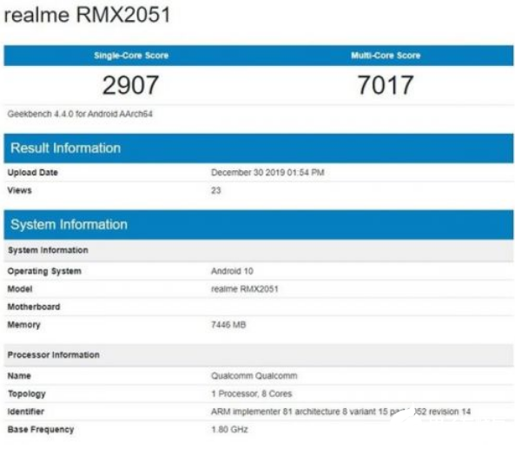Select the Qualcomm Qualcomm value
The width and height of the screenshot is (515, 449).
tap(254, 376)
